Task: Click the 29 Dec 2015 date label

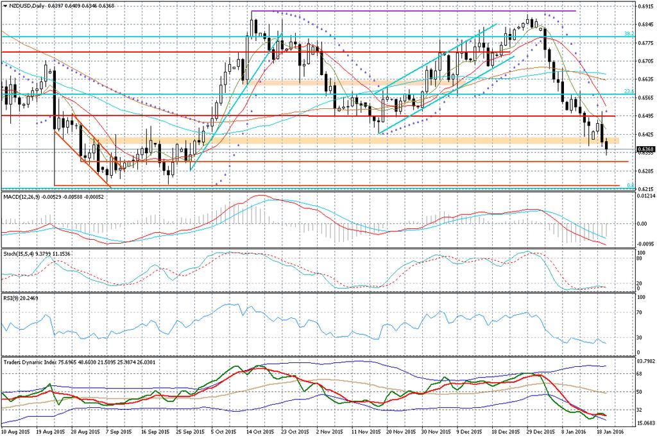Action: [540, 432]
